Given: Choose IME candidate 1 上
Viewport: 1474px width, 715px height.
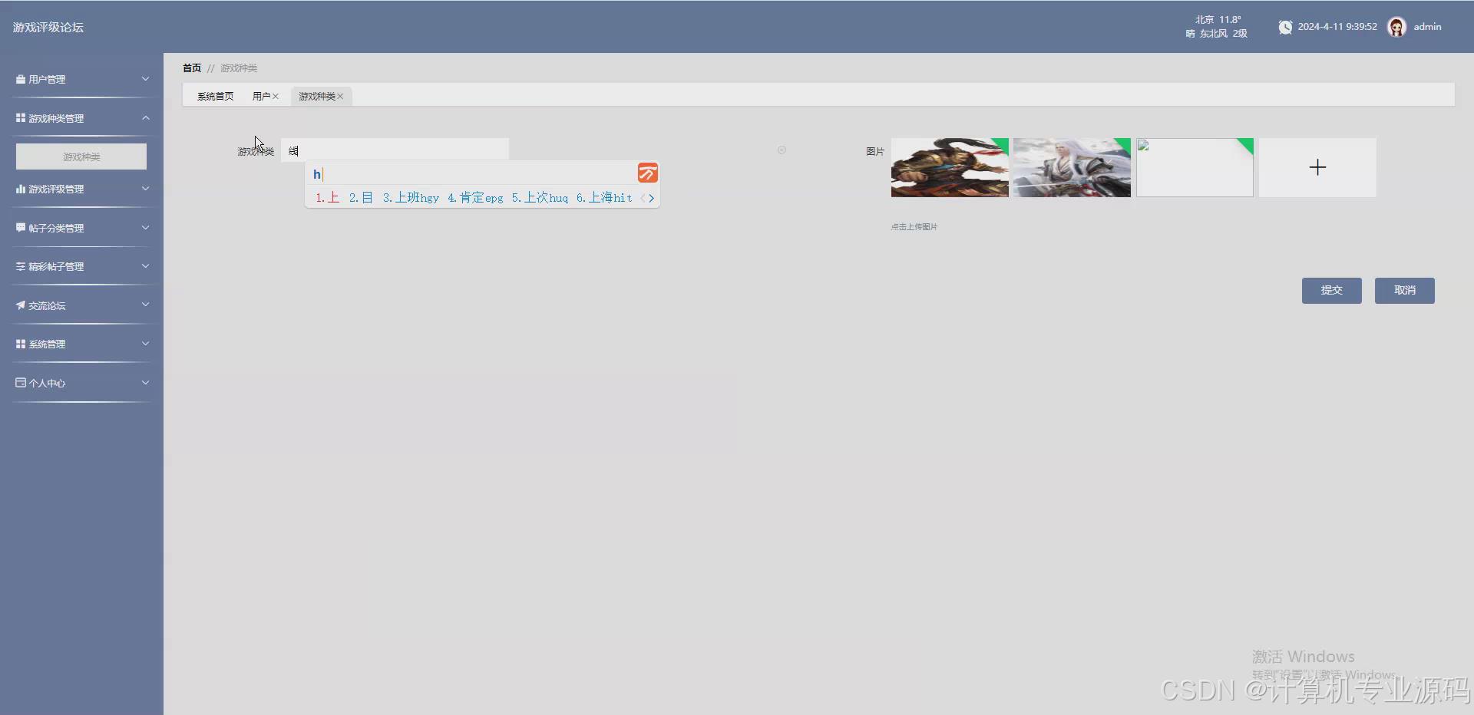Looking at the screenshot, I should (327, 198).
